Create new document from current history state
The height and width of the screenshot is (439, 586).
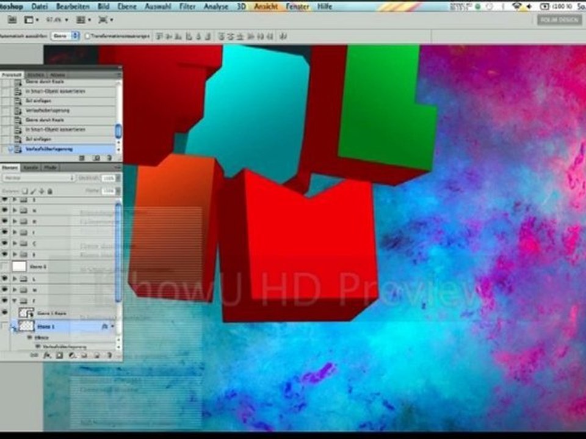tap(82, 158)
